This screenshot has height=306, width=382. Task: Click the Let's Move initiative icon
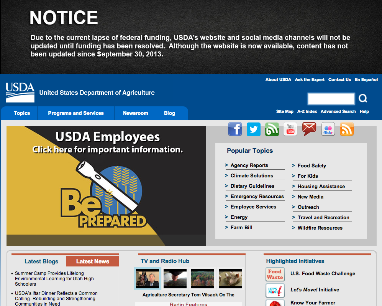[x=275, y=290]
